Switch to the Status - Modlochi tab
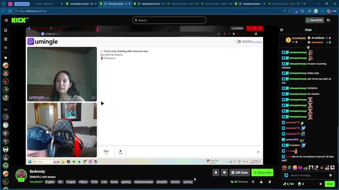The height and width of the screenshot is (190, 339). pyautogui.click(x=47, y=4)
